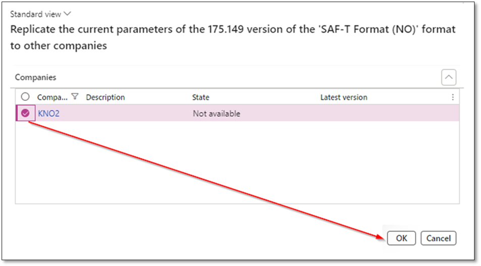Image resolution: width=481 pixels, height=266 pixels.
Task: Click the Company column filter icon
Action: pos(75,97)
